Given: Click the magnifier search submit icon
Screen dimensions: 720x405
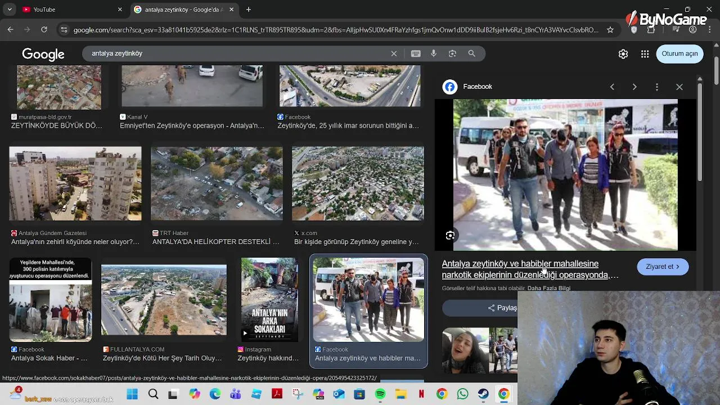Looking at the screenshot, I should [472, 53].
